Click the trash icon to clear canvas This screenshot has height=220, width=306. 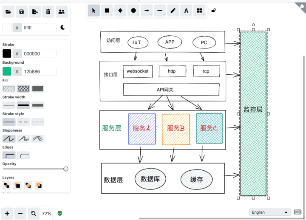pyautogui.click(x=48, y=12)
